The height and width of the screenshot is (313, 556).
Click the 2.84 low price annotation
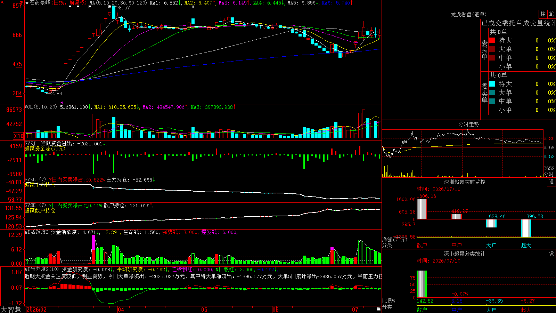pyautogui.click(x=57, y=94)
